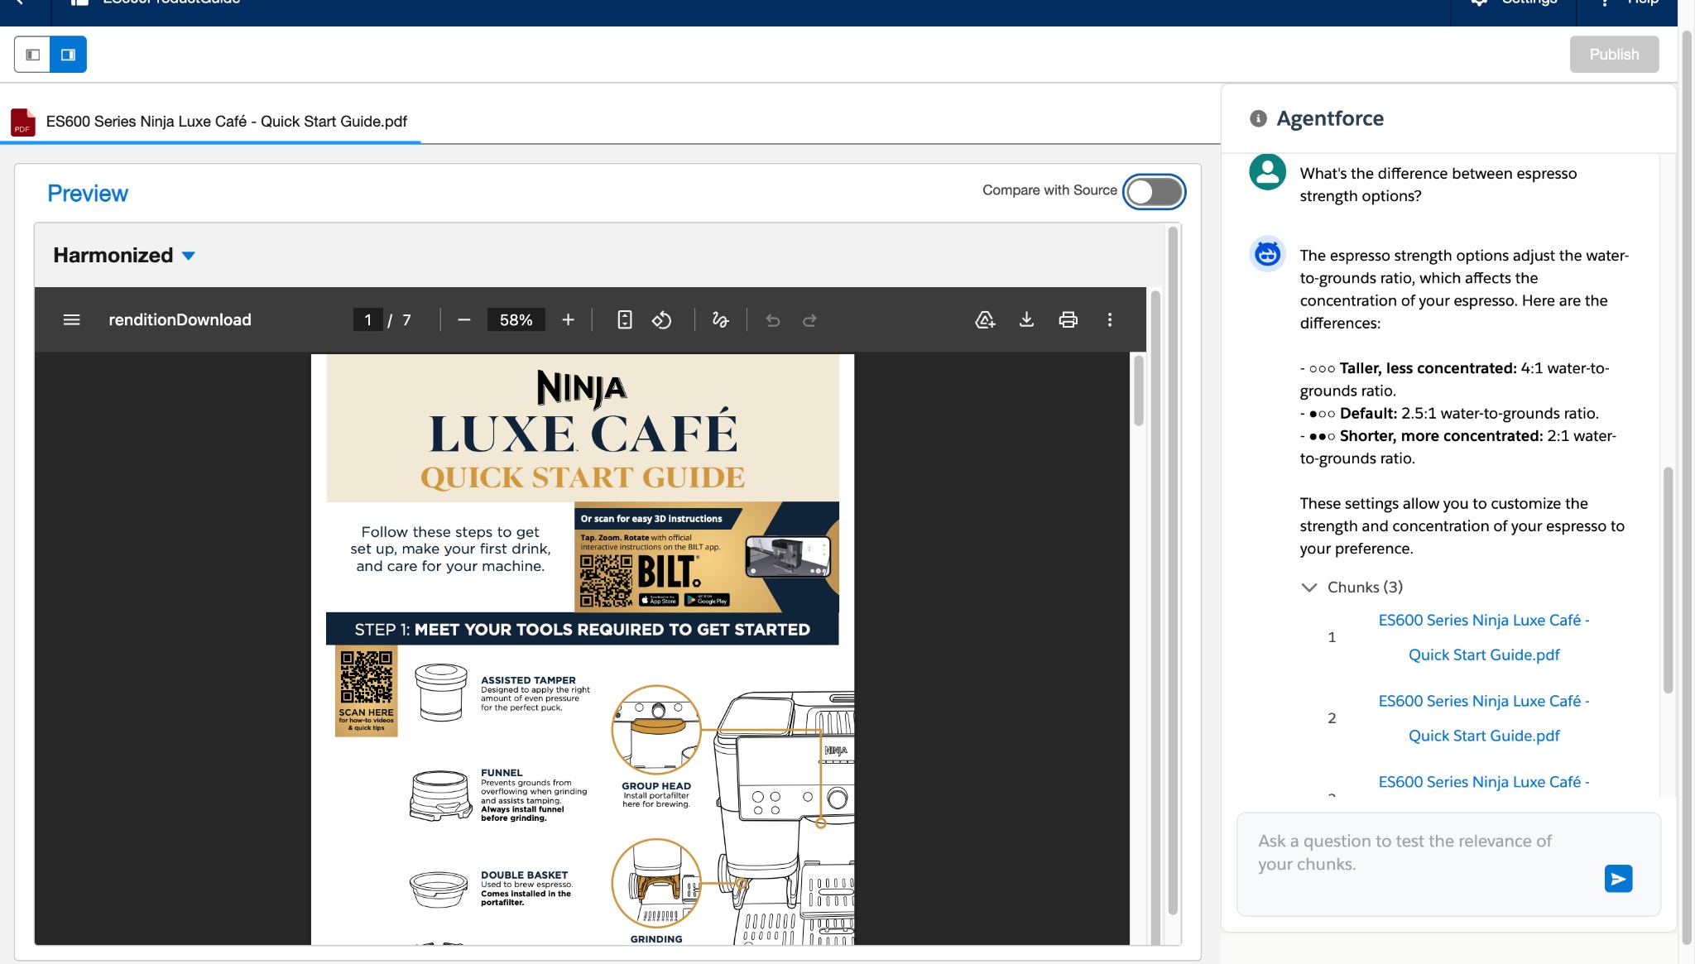Rotate the PDF page counterclockwise
Viewport: 1695px width, 964px height.
(661, 319)
